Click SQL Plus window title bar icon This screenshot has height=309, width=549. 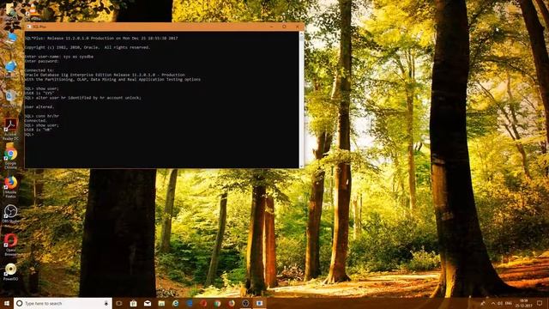coord(29,27)
